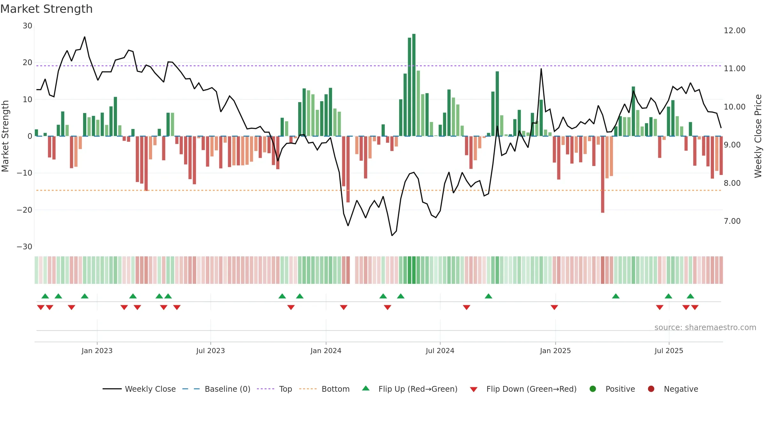Toggle the Positive legend entry
This screenshot has height=431, width=767.
coord(612,389)
